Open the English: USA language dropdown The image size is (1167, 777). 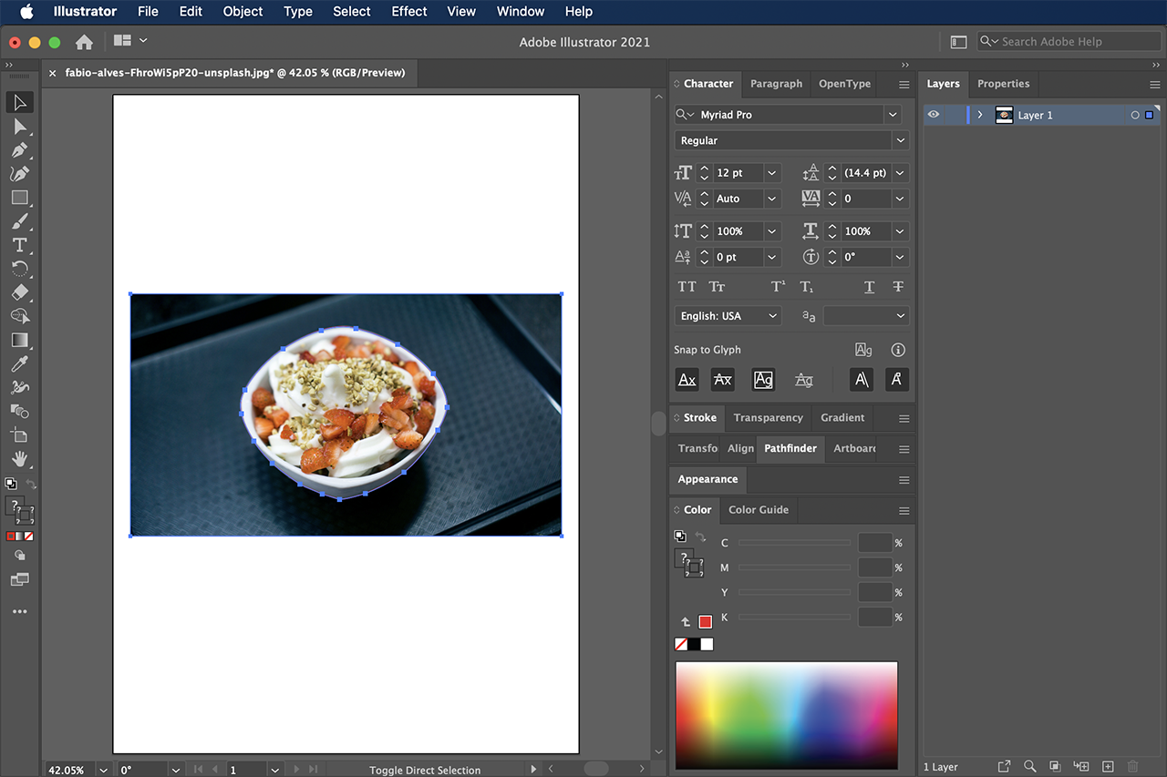728,316
